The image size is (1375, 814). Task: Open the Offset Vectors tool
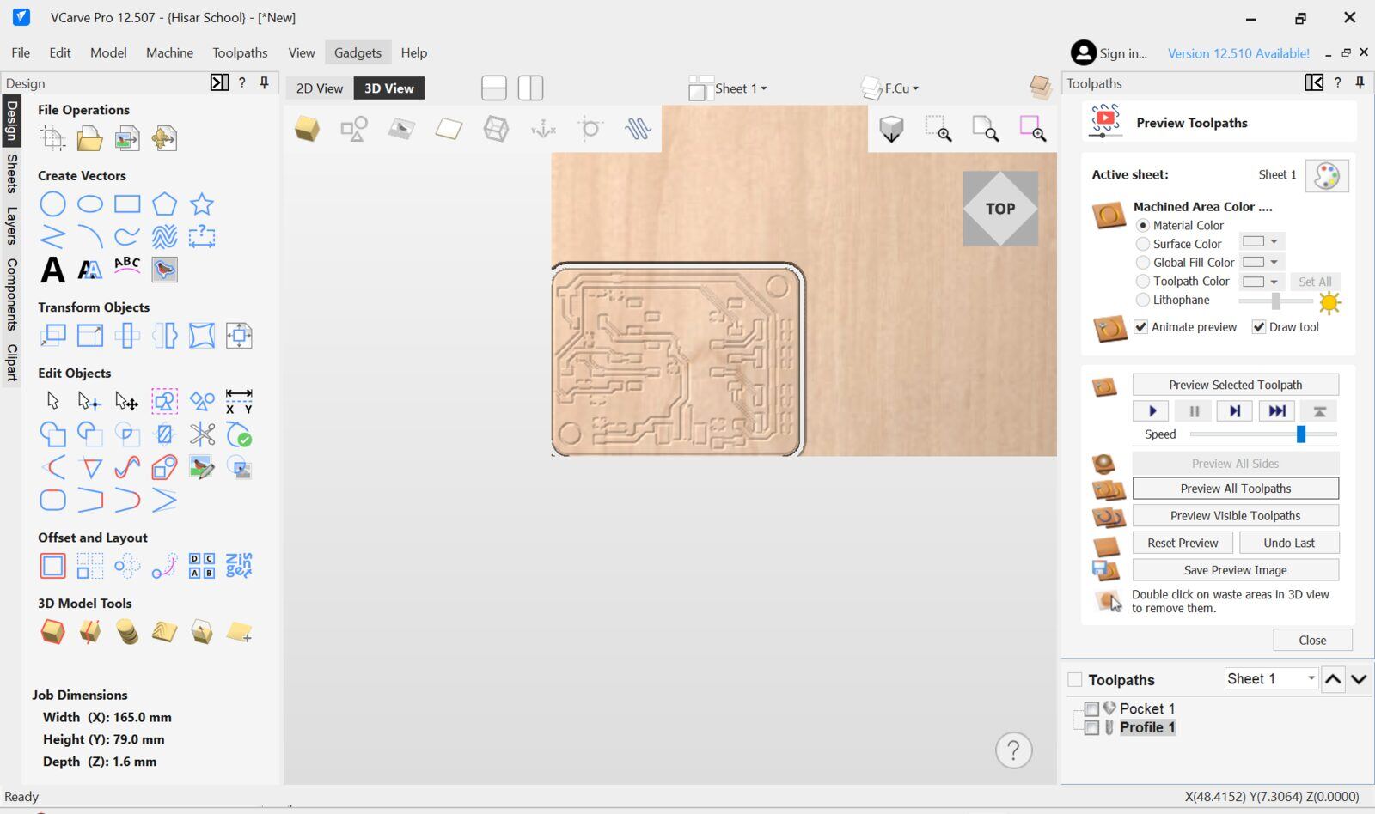[52, 566]
